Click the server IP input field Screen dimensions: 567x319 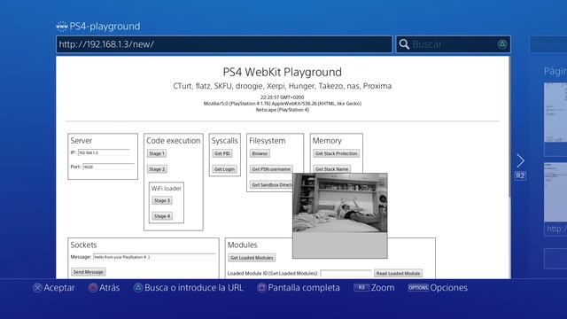104,152
